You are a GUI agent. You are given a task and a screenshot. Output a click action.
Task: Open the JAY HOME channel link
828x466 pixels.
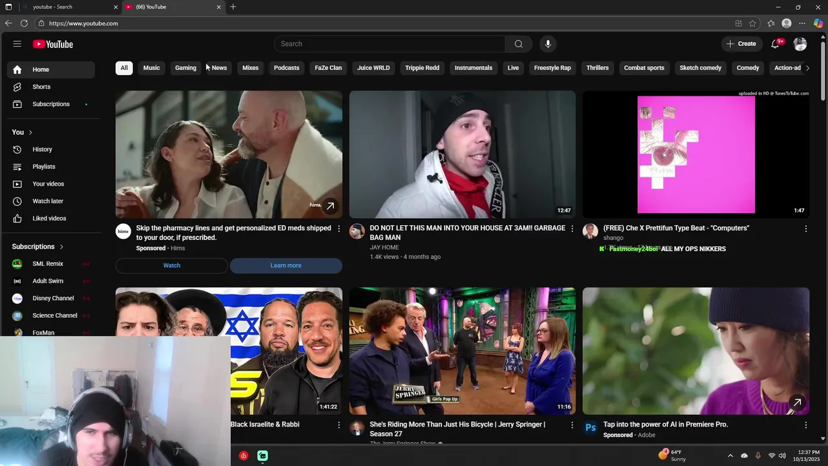click(384, 248)
